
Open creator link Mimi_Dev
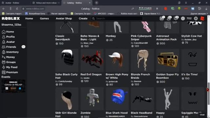coord(88,43)
